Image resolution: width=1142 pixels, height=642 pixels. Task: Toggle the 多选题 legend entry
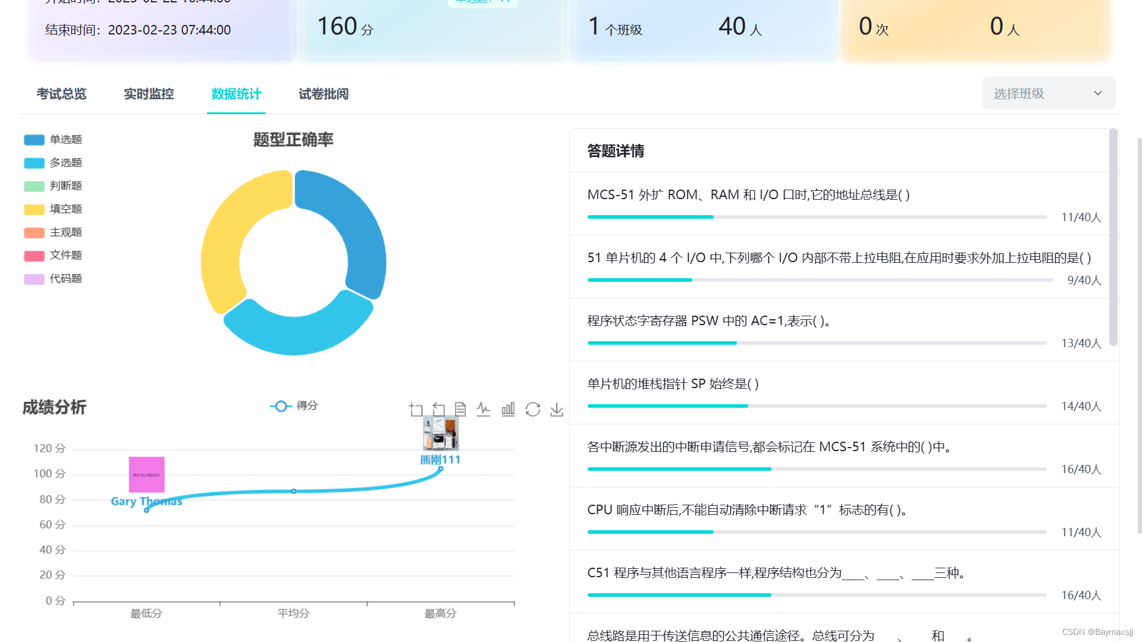[54, 162]
